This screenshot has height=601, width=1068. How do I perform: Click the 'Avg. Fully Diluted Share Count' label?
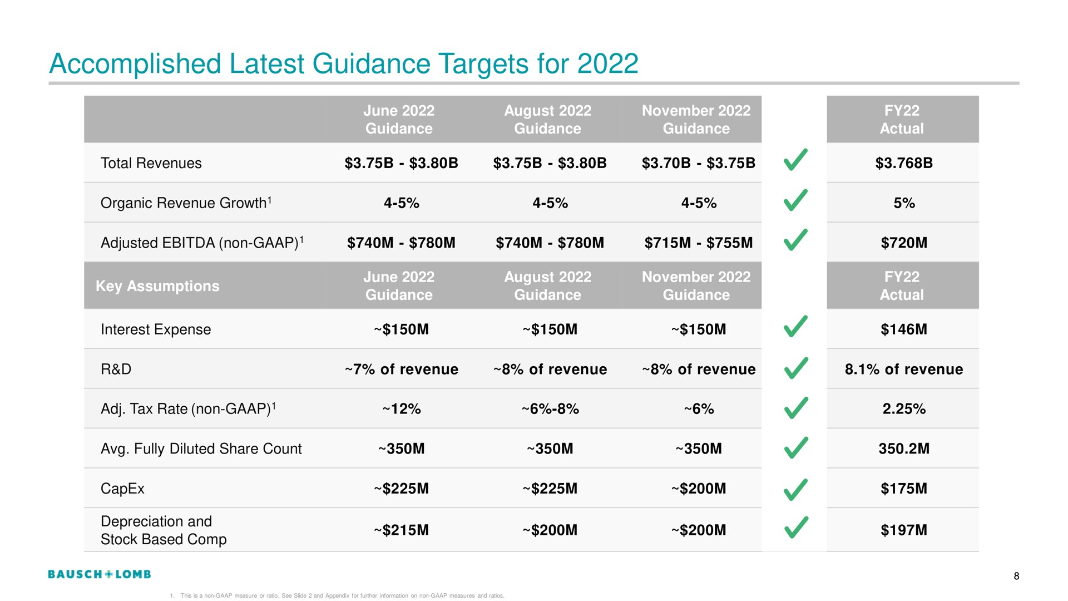pos(201,449)
